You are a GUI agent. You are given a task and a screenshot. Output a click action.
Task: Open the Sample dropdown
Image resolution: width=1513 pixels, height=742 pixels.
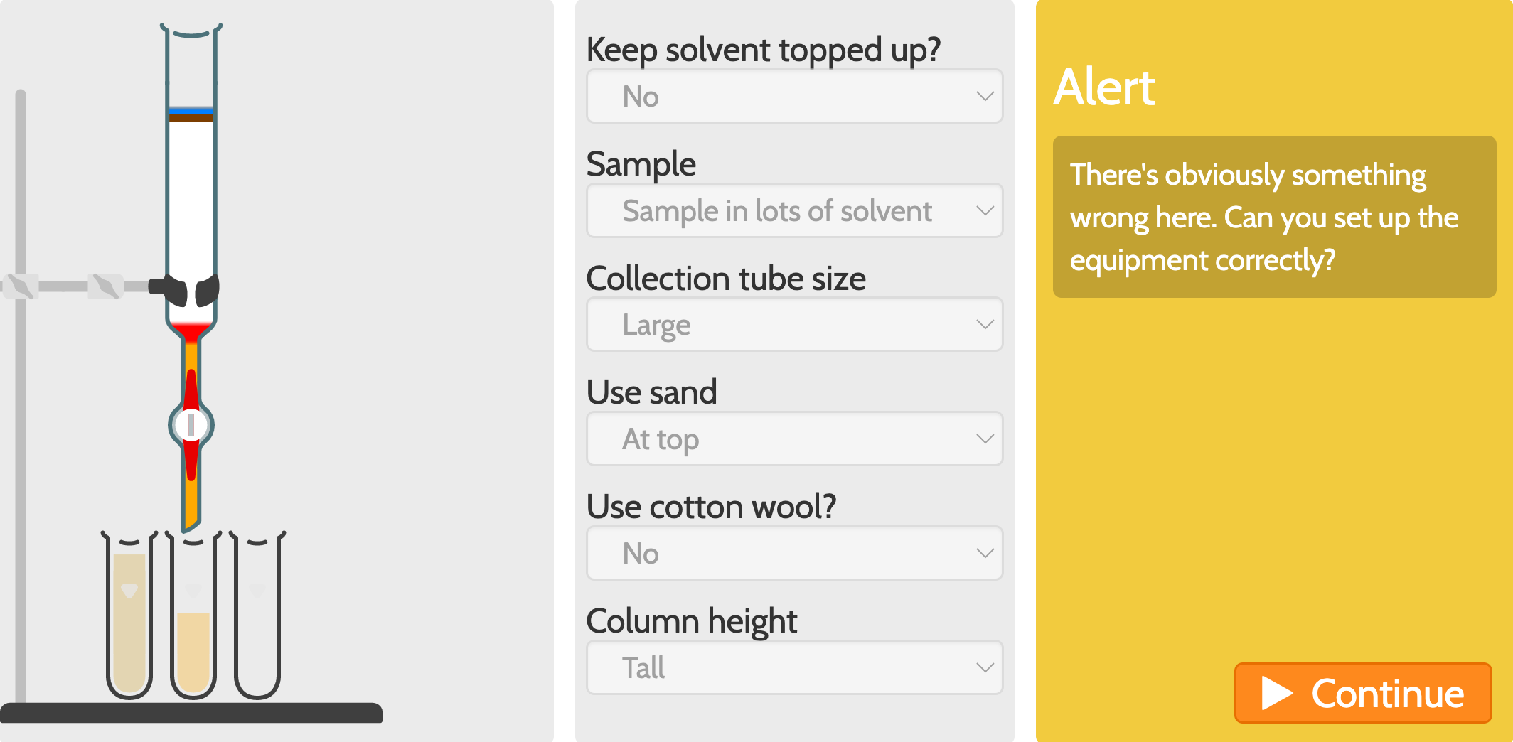pos(794,210)
